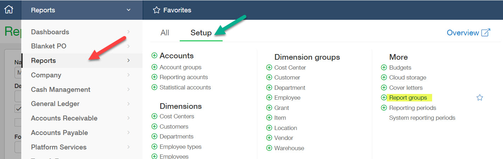
Task: Select Cash Management in the side menu
Action: click(x=61, y=90)
